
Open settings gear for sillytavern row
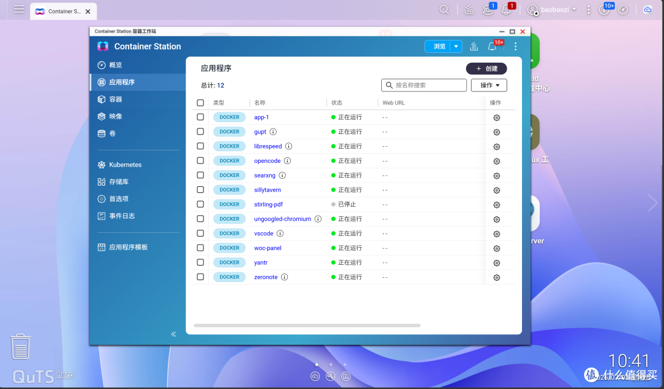point(496,190)
